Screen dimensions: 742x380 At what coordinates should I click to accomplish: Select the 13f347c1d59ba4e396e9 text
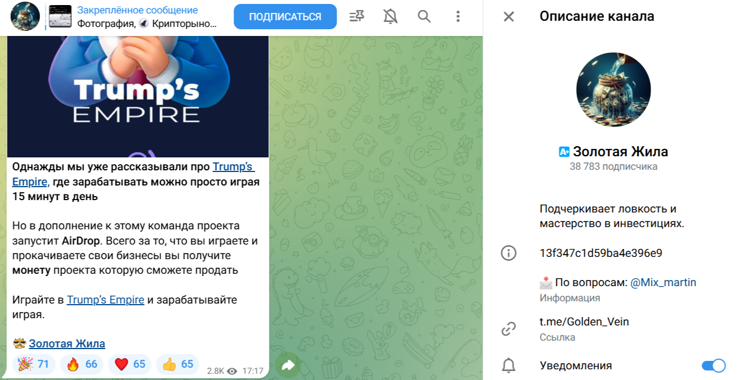point(601,253)
